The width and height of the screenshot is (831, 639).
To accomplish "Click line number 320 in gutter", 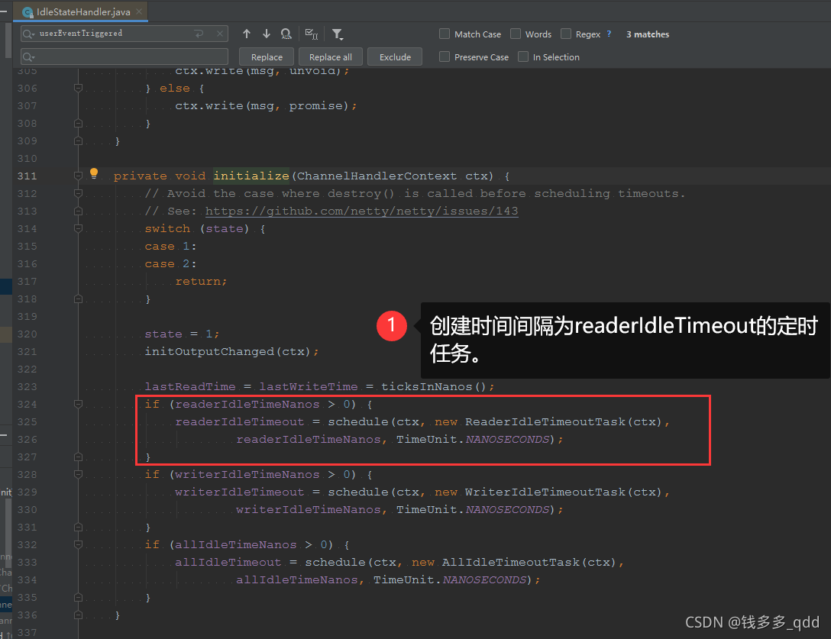I will [x=27, y=334].
